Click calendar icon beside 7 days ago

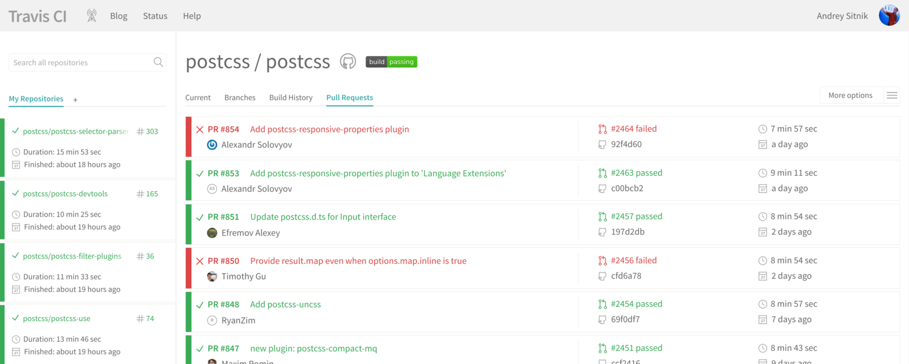tap(762, 320)
